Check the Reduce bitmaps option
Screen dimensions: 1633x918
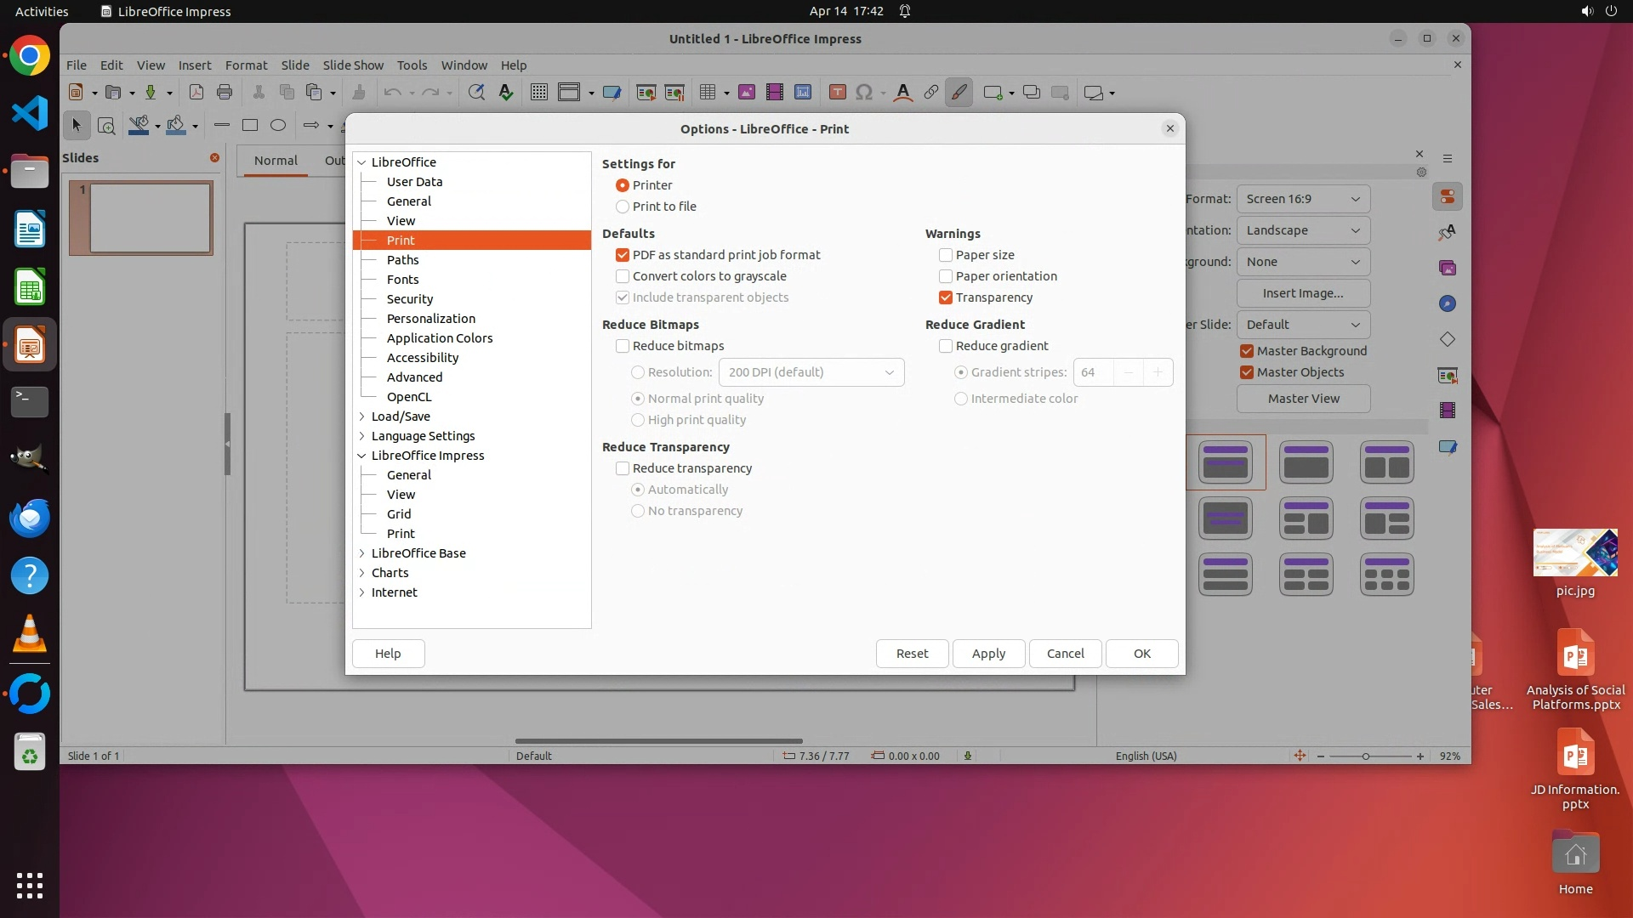pos(623,346)
